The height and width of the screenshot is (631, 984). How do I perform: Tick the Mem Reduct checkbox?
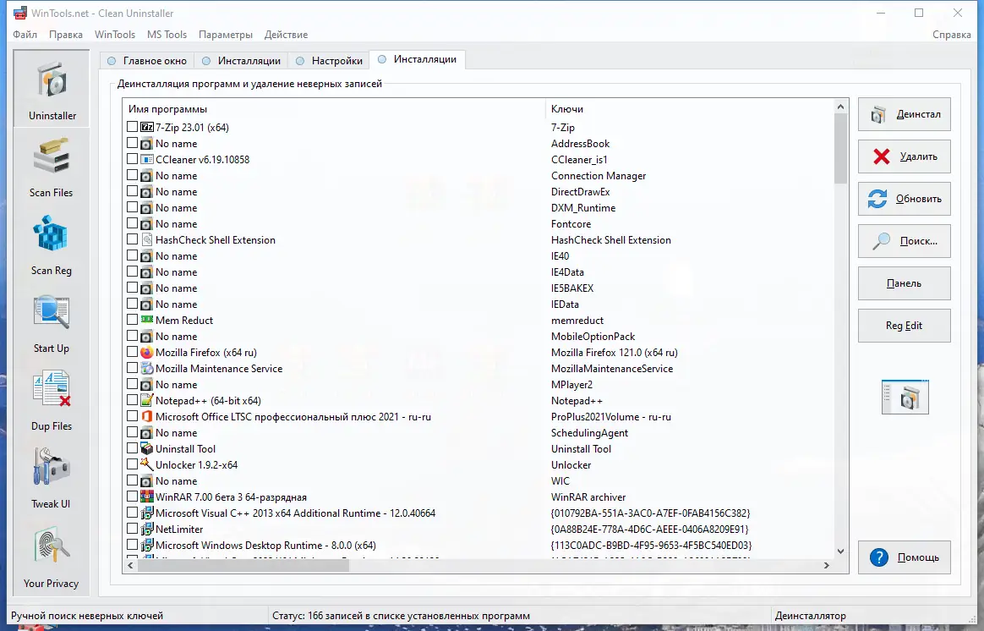(133, 320)
